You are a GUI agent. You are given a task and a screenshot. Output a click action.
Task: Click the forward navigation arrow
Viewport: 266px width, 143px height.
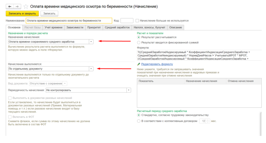pyautogui.click(x=17, y=6)
